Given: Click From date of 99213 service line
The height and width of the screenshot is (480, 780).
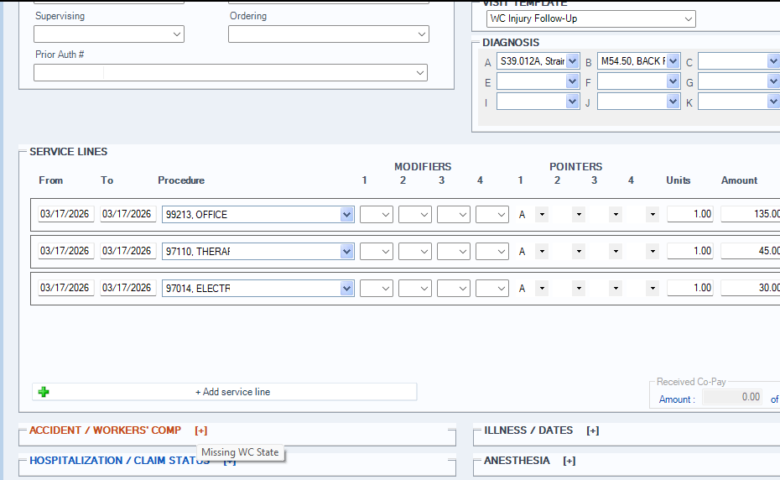Looking at the screenshot, I should pos(65,214).
